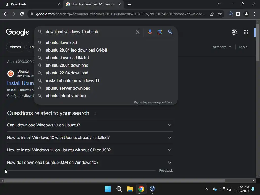This screenshot has height=195, width=260.
Task: Click Chrome icon in taskbar
Action: click(x=141, y=189)
